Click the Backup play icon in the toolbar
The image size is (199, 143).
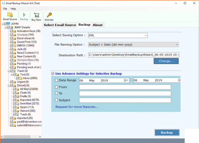click(x=24, y=15)
